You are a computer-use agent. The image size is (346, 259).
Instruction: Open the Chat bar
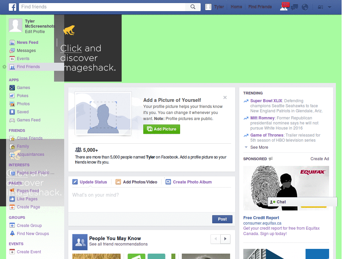click(302, 202)
